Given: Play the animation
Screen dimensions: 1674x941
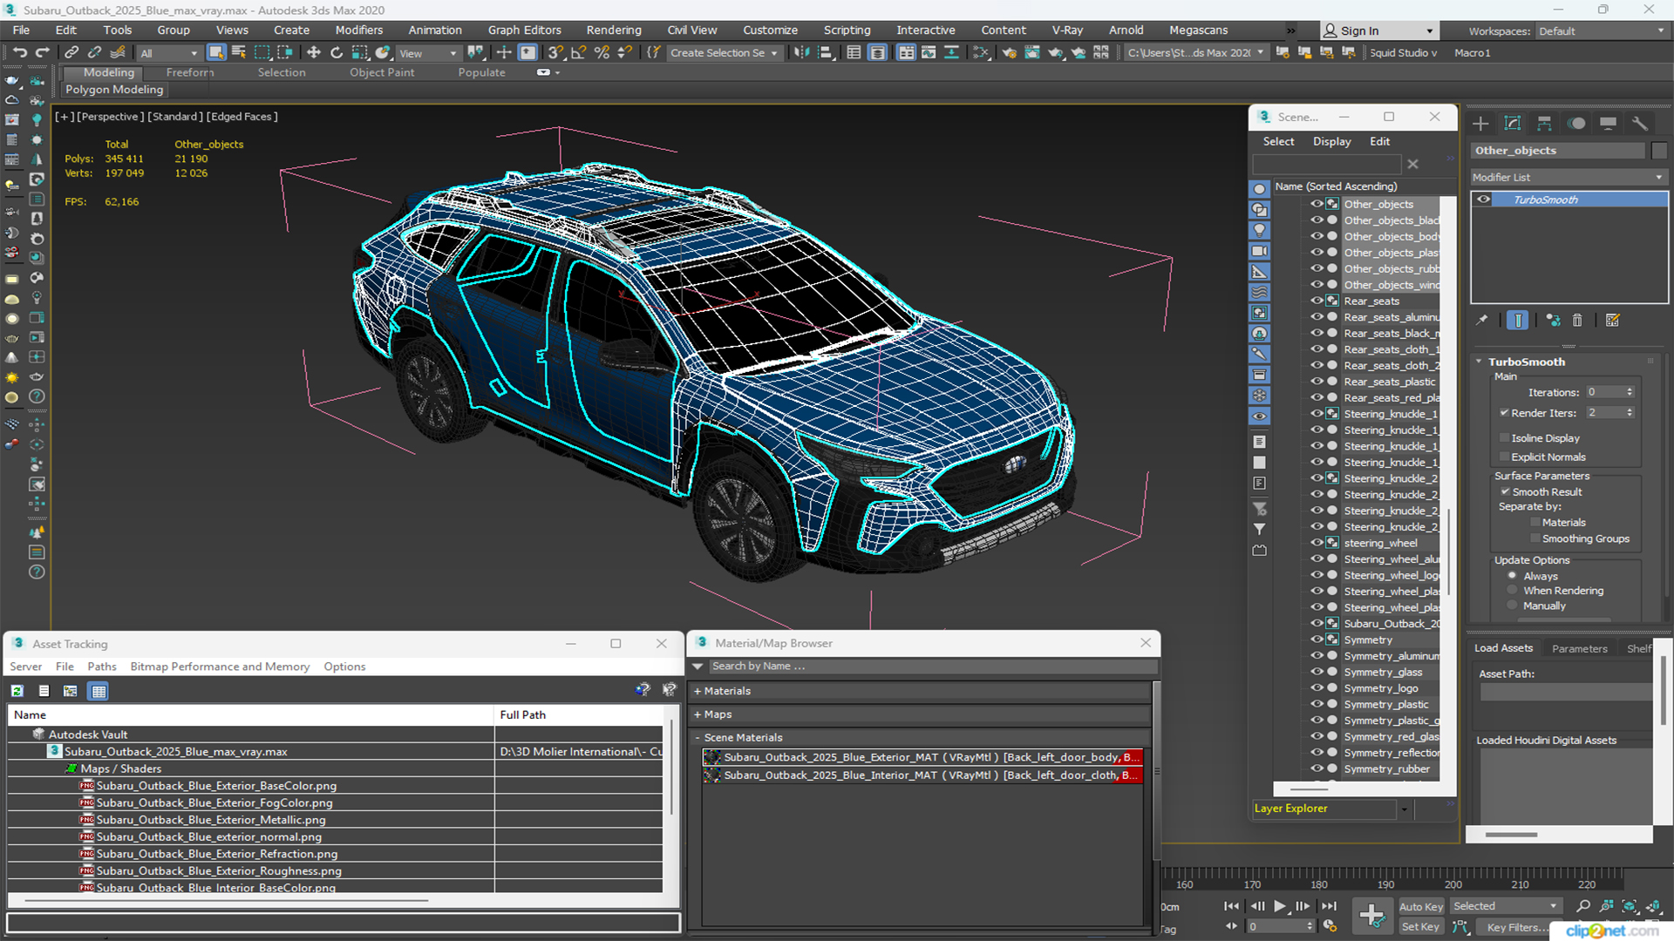Looking at the screenshot, I should coord(1279,906).
